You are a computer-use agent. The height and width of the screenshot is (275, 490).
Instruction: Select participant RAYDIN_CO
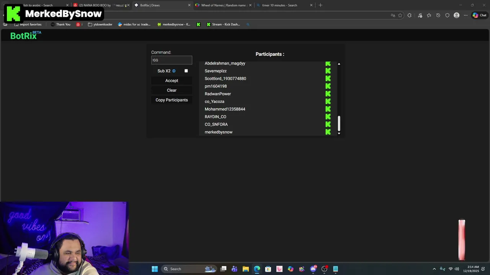click(216, 117)
